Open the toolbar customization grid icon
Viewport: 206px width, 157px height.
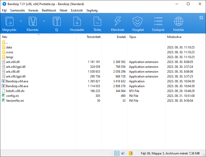pos(201,18)
